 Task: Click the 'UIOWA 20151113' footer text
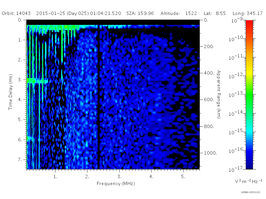point(250,192)
